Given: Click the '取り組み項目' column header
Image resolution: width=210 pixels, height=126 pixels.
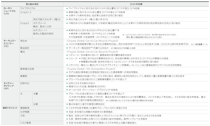Looking at the screenshot, I should tap(32, 4).
